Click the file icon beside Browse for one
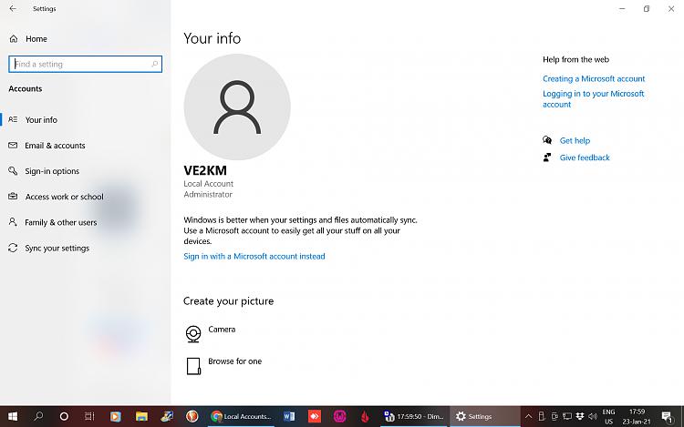This screenshot has height=427, width=684. point(193,366)
